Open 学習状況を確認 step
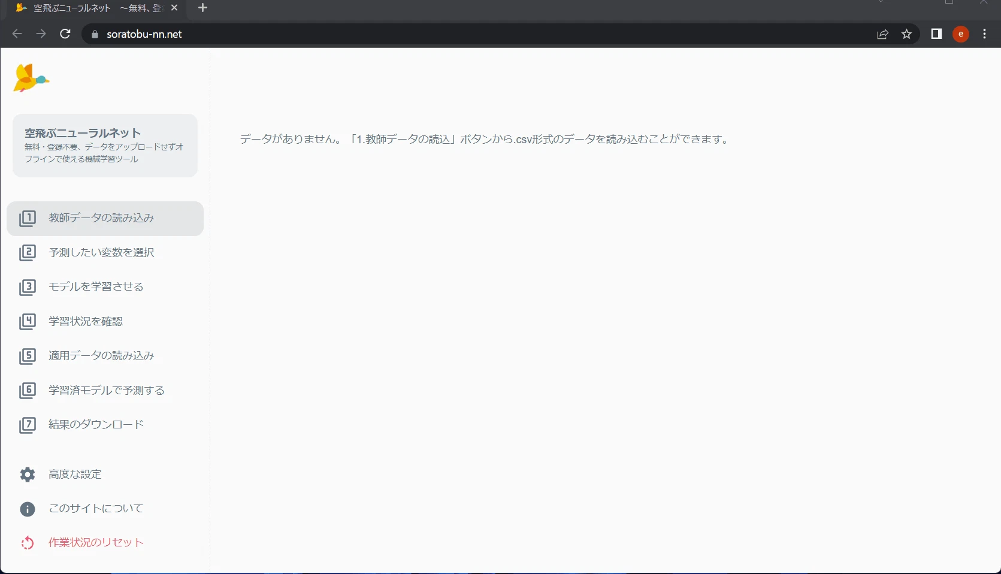 point(105,322)
